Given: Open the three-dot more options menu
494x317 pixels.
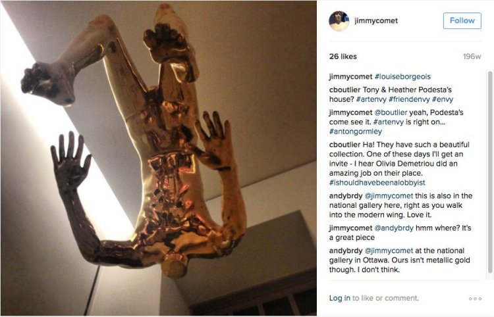Looking at the screenshot, I should point(475,299).
